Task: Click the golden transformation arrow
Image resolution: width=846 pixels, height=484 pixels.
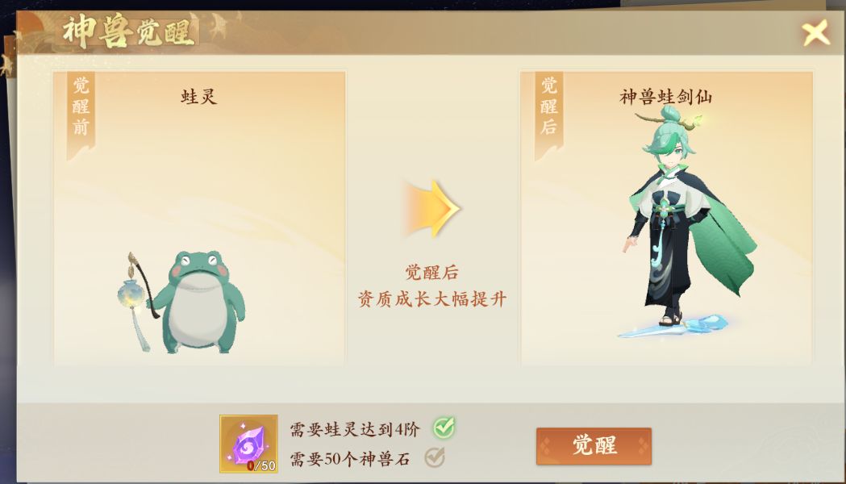Action: pyautogui.click(x=431, y=209)
